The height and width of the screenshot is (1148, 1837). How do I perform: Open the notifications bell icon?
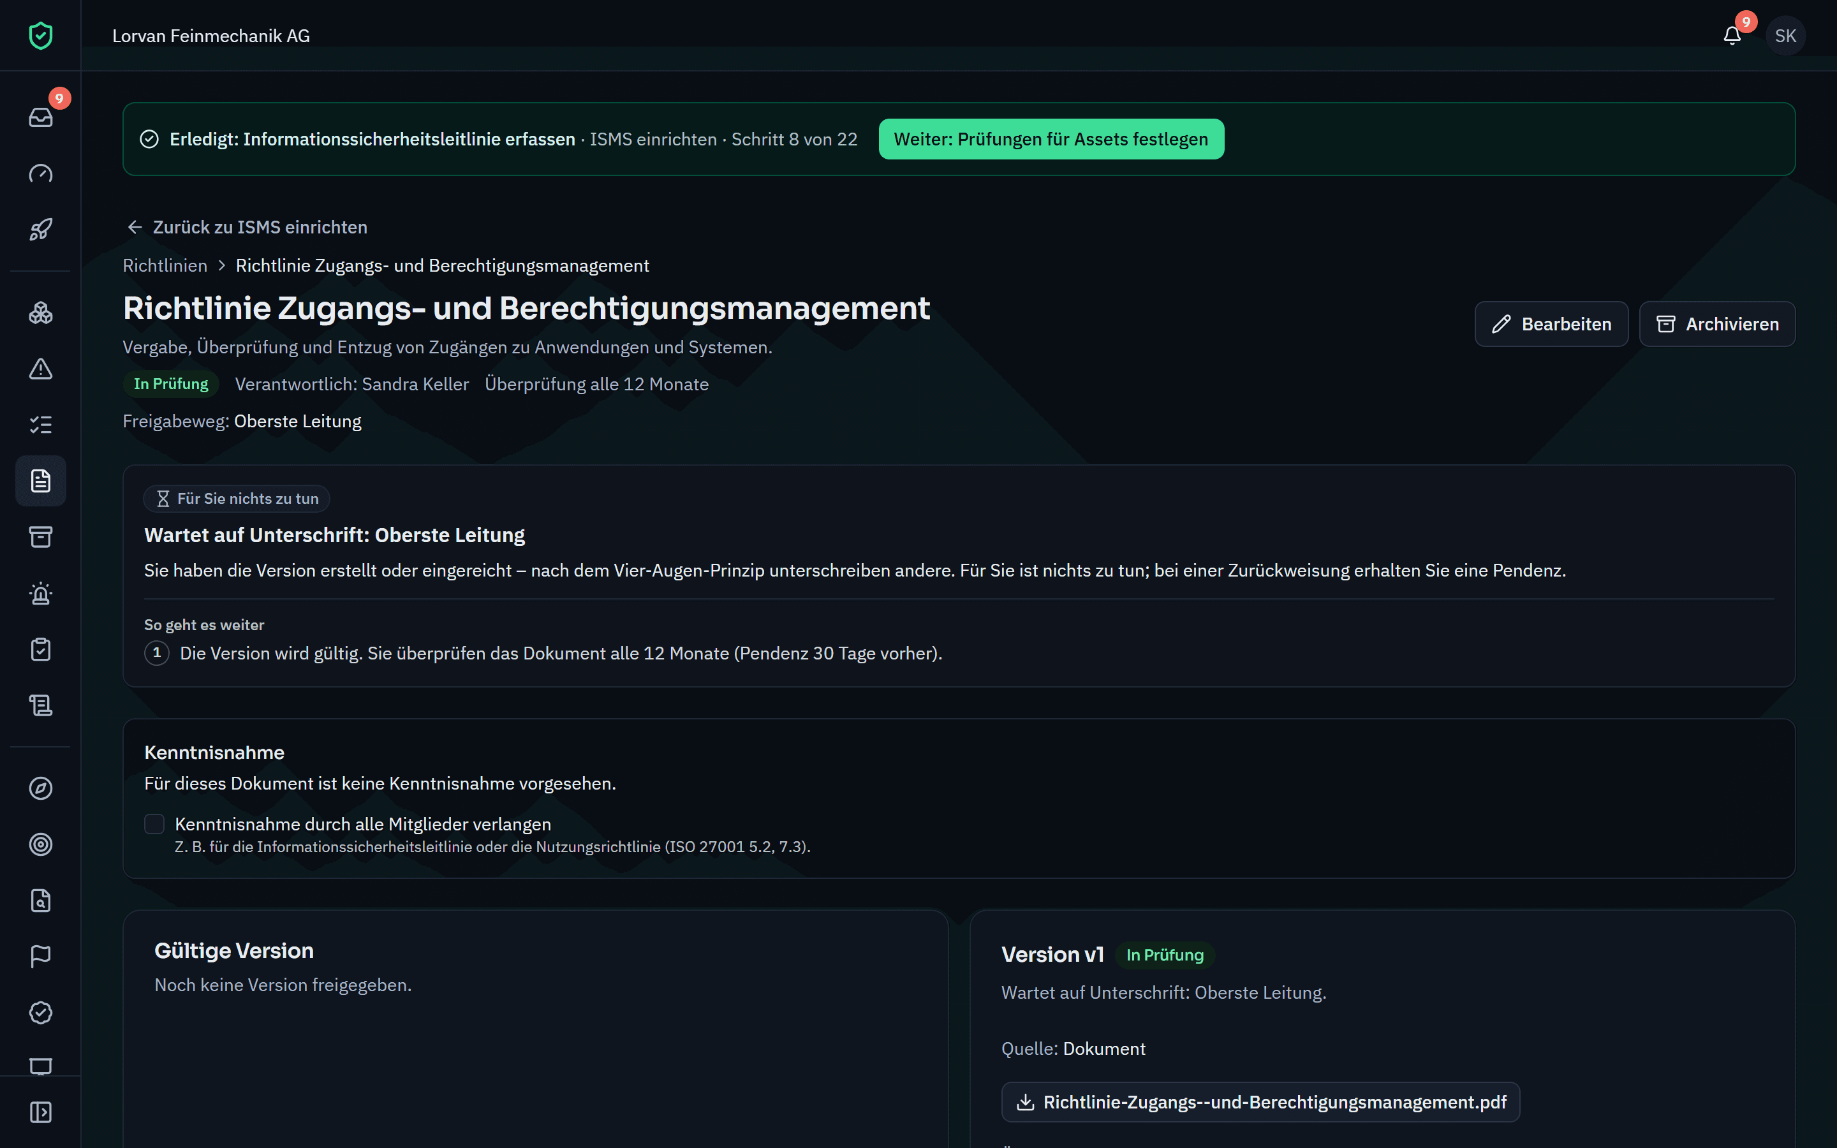1732,36
